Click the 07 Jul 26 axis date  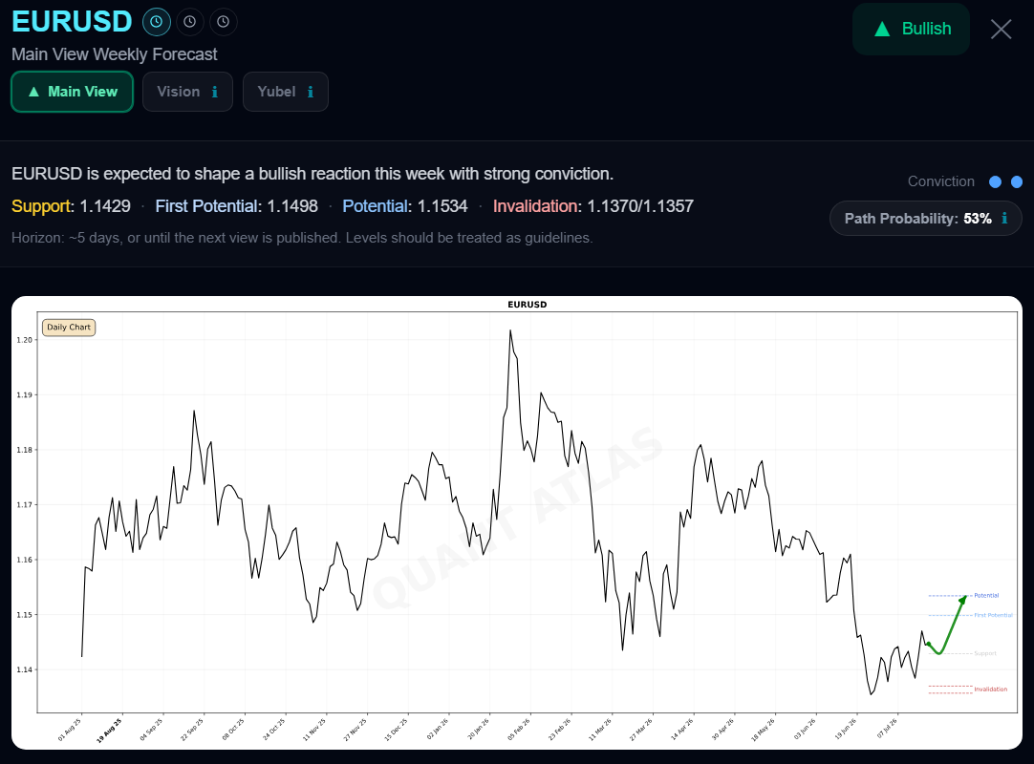click(x=887, y=729)
